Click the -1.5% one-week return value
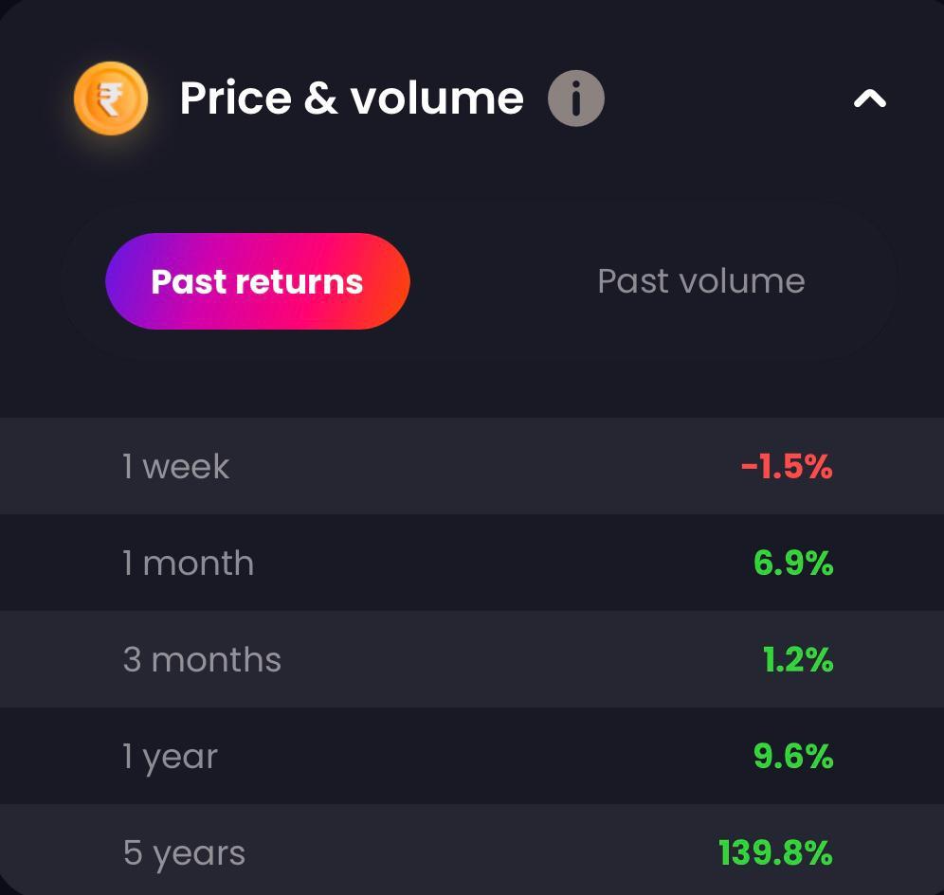 tap(785, 465)
